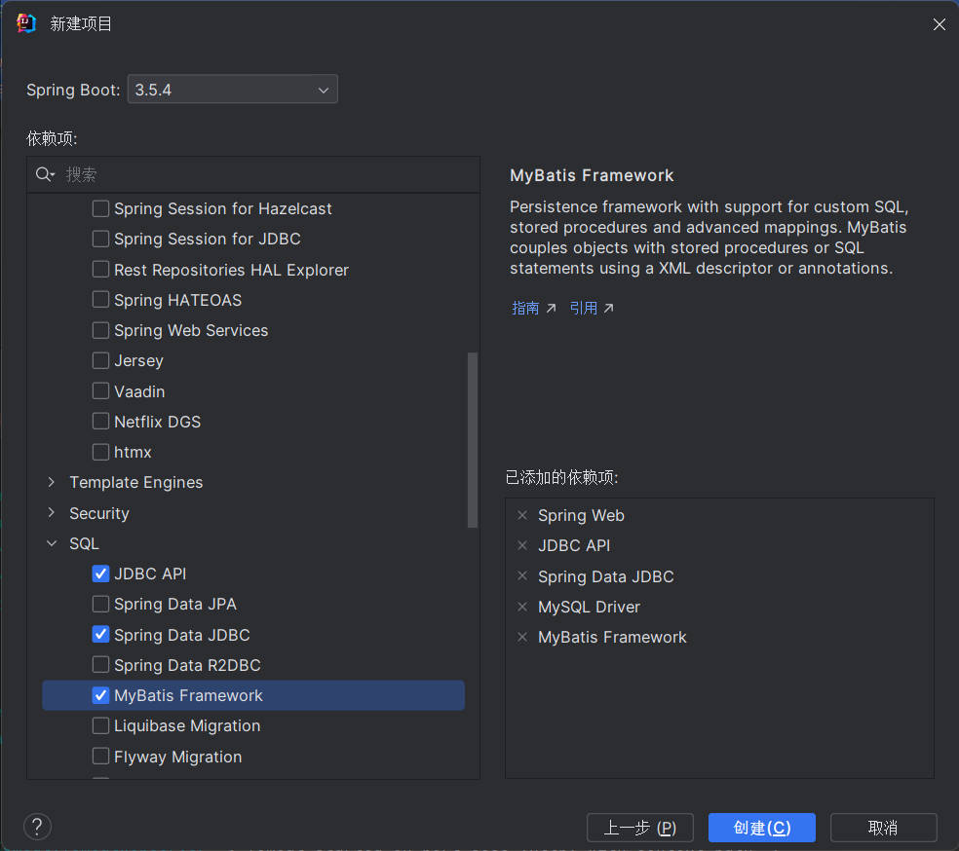The height and width of the screenshot is (851, 959).
Task: Check Spring Data JPA
Action: [x=101, y=604]
